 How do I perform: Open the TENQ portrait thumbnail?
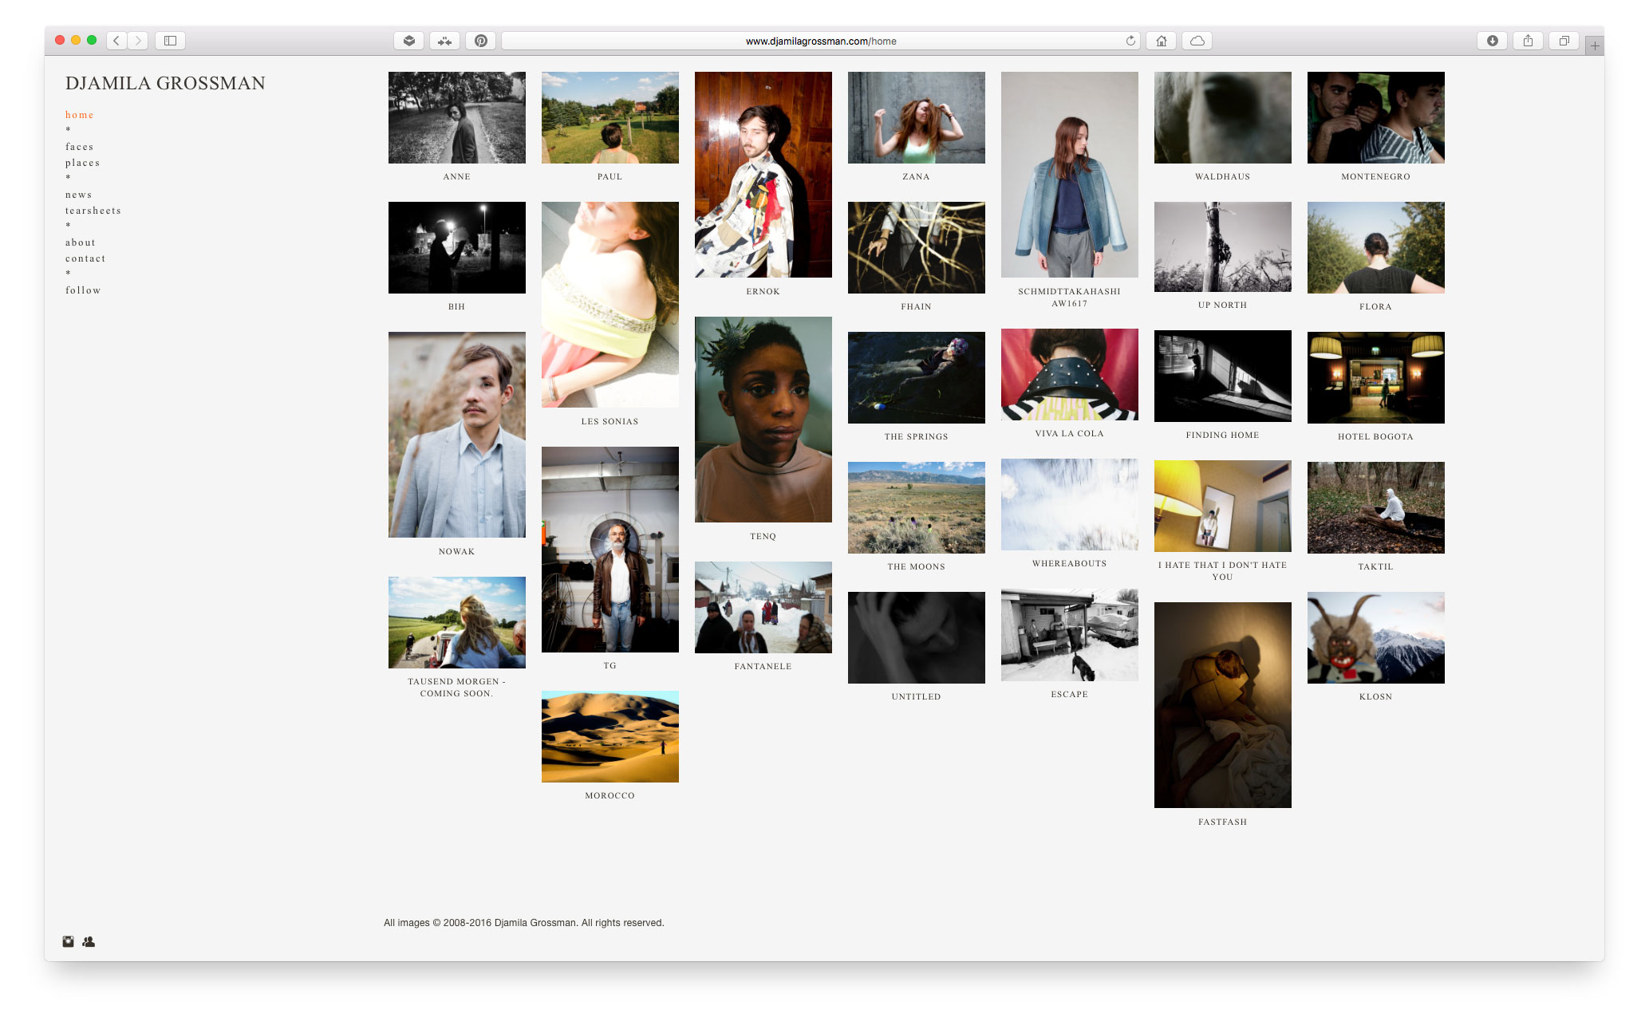point(763,420)
